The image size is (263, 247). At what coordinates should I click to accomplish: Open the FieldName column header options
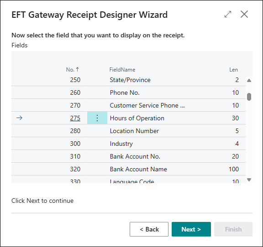click(122, 69)
